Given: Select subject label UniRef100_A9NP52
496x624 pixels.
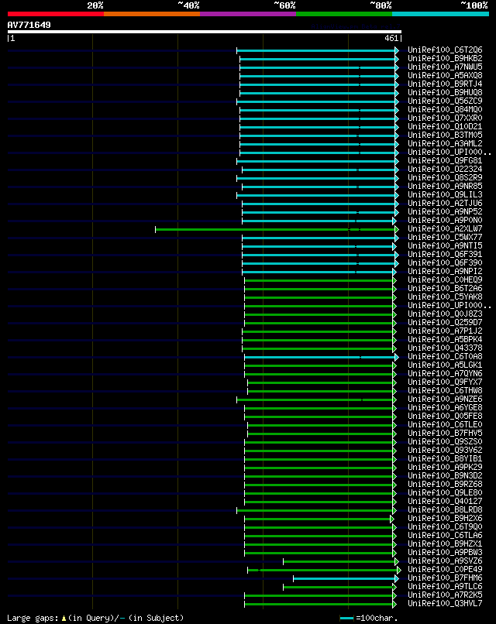Looking at the screenshot, I should (x=445, y=211).
